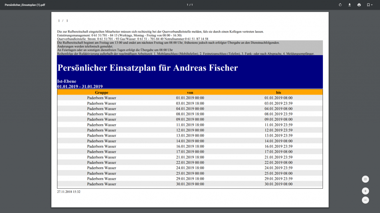Click the 'bis' column header
Viewport: 380px width, 213px height.
[279, 92]
